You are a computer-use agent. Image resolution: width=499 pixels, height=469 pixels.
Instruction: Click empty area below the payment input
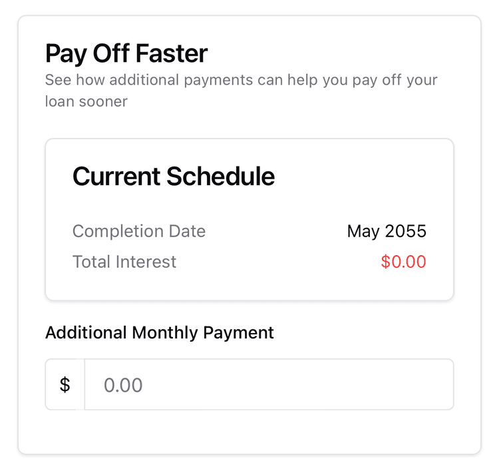coord(249,432)
